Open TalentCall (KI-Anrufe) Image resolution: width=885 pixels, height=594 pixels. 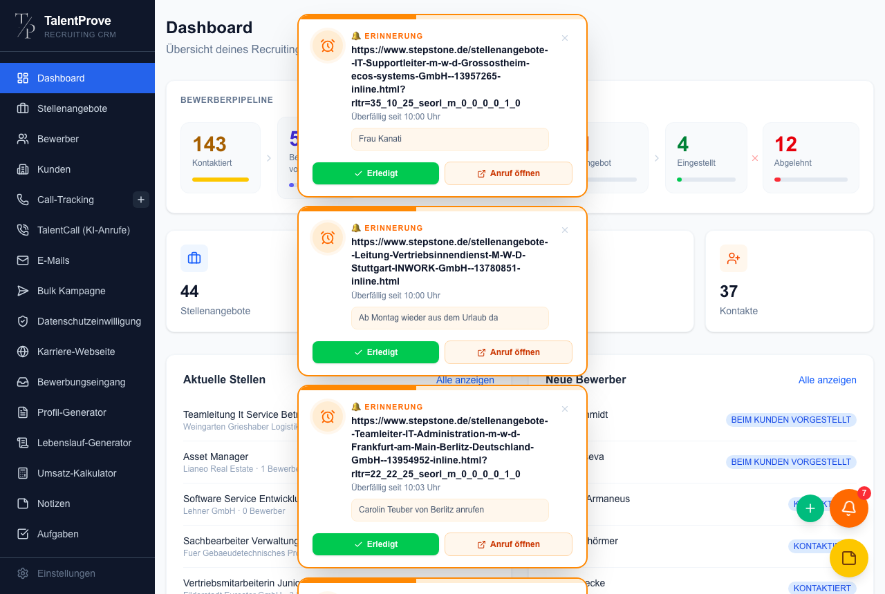(77, 230)
